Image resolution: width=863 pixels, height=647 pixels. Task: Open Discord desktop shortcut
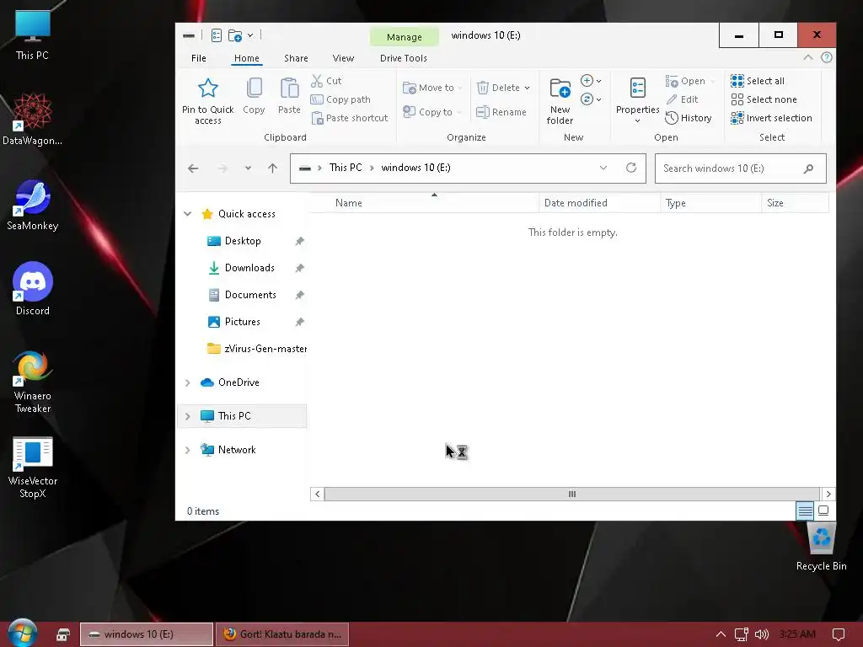[x=33, y=289]
